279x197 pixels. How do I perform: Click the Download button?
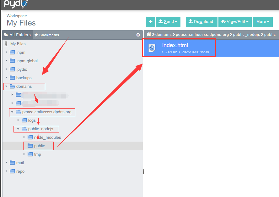tap(201, 22)
